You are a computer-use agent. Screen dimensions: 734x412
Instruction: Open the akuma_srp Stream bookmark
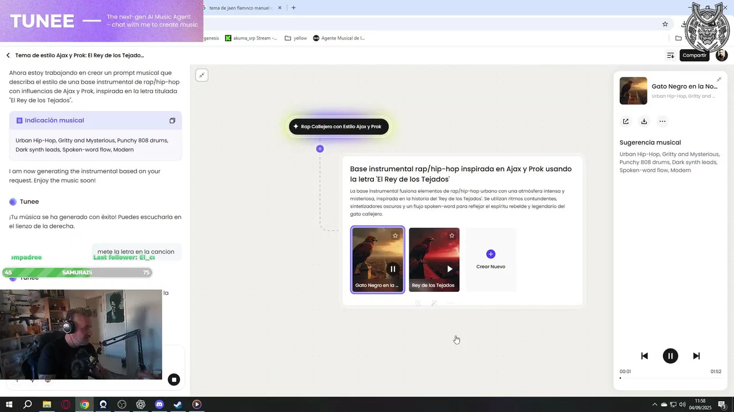251,38
